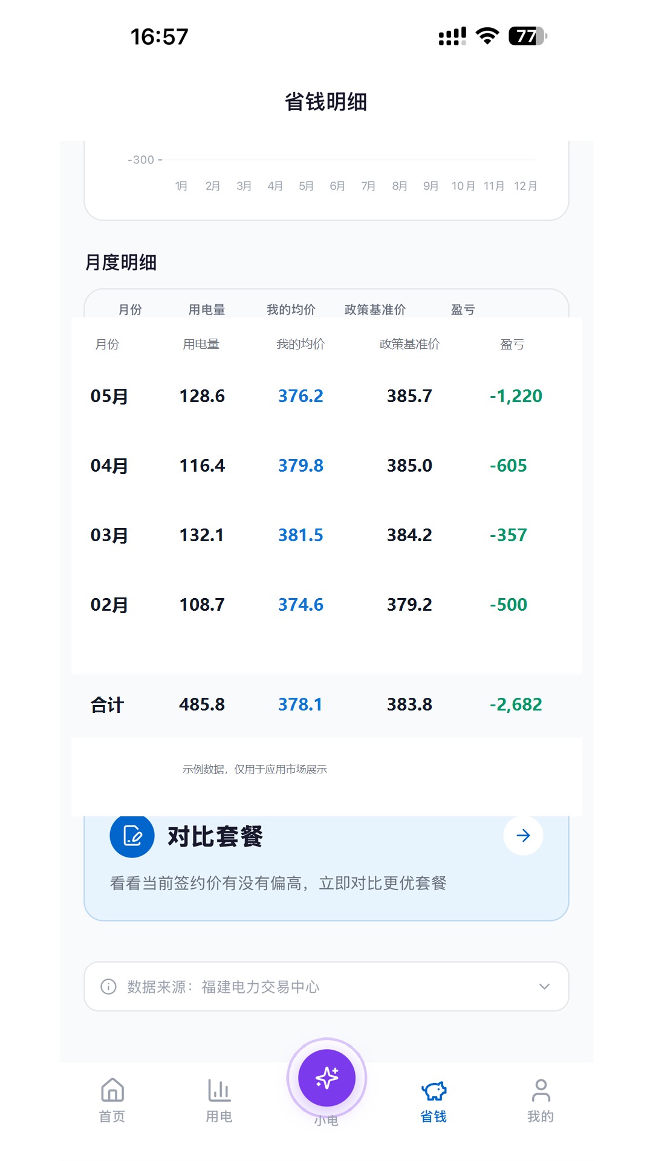The width and height of the screenshot is (653, 1161).
Task: Tap the 385.7 benchmark price
Action: (409, 396)
